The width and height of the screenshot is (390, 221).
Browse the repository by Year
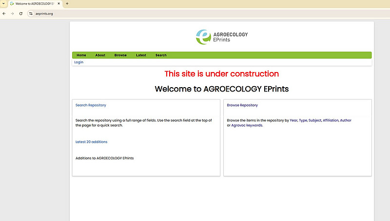[293, 120]
